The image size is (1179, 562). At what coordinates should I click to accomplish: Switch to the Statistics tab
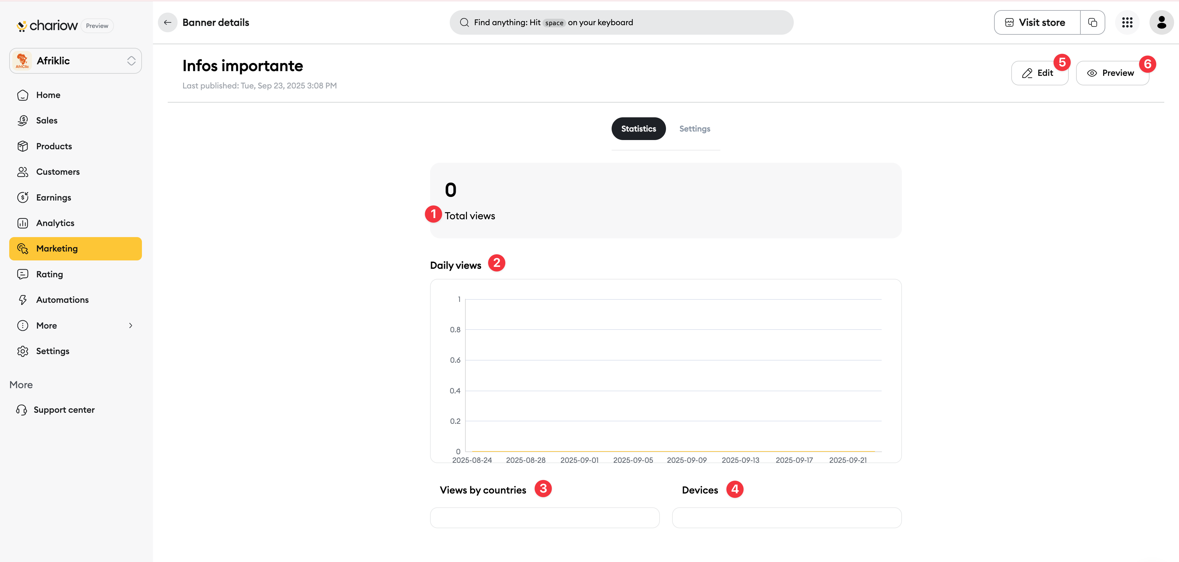pyautogui.click(x=638, y=129)
